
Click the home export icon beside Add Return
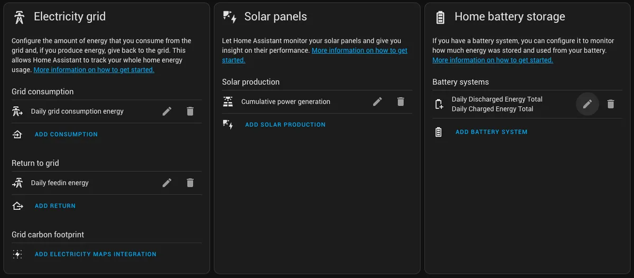(x=17, y=206)
